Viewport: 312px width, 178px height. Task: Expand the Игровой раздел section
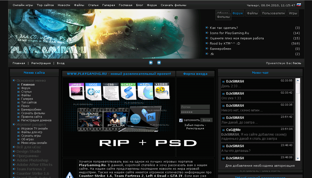[x=31, y=125]
